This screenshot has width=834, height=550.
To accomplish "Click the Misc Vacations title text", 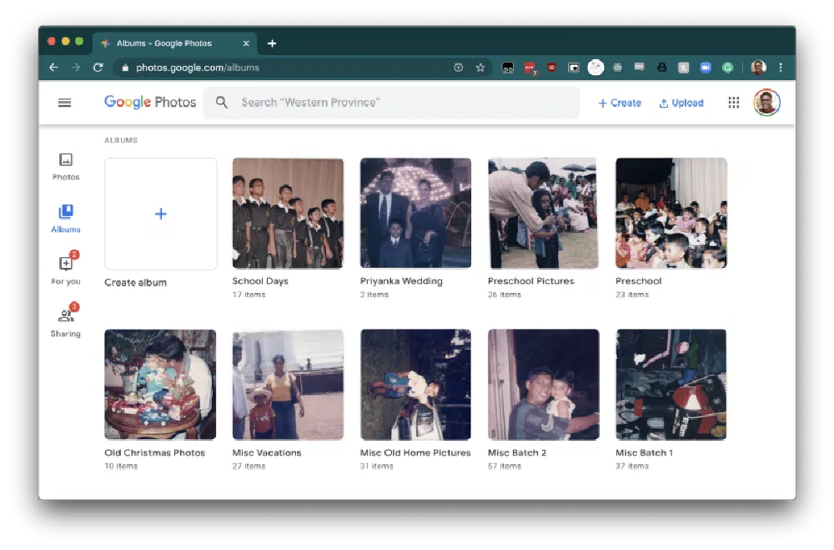I will 267,452.
